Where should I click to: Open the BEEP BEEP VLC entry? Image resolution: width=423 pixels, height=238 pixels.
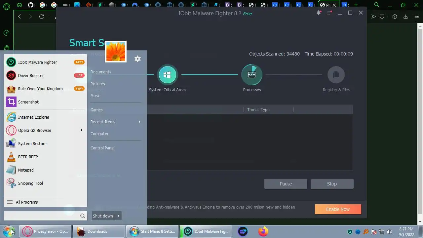[46, 157]
